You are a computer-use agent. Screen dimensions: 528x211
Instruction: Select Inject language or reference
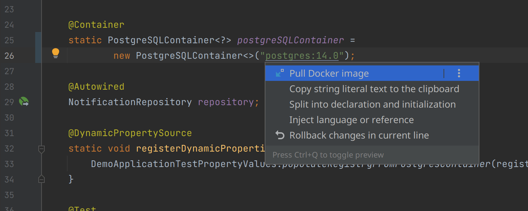pyautogui.click(x=351, y=120)
